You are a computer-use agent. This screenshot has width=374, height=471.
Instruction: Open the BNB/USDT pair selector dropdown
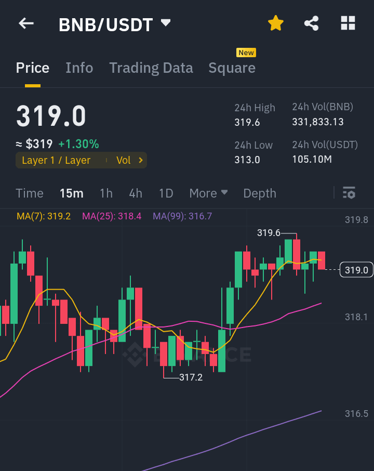(x=165, y=23)
